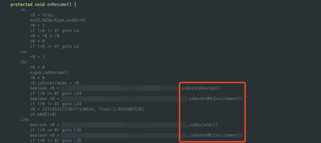Click the La: label
The width and height of the screenshot is (321, 143).
click(24, 52)
